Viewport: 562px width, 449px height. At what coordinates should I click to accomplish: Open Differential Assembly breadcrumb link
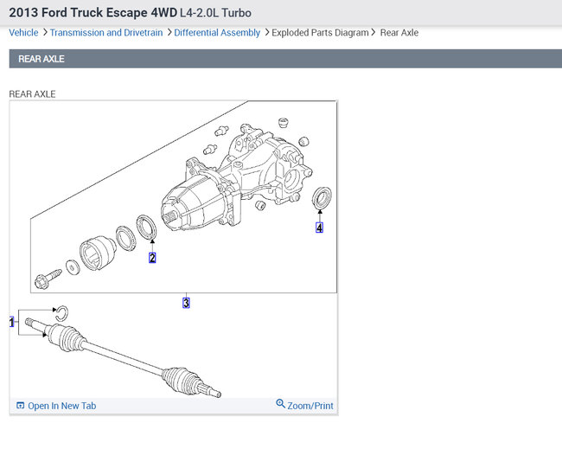[217, 33]
